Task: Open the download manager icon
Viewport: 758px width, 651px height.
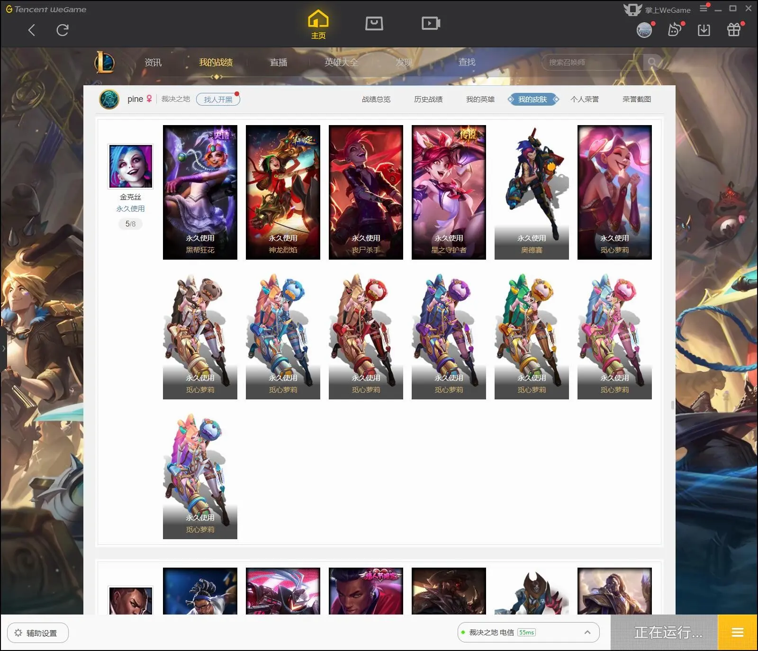Action: tap(704, 30)
